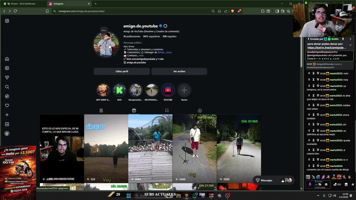Click the volume speaker in system tray

(x=335, y=196)
